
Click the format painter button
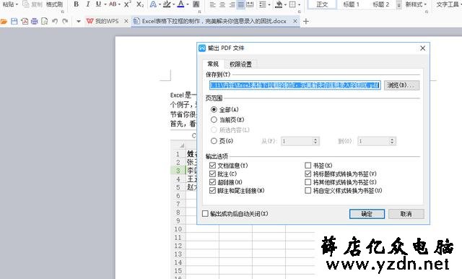(x=55, y=4)
